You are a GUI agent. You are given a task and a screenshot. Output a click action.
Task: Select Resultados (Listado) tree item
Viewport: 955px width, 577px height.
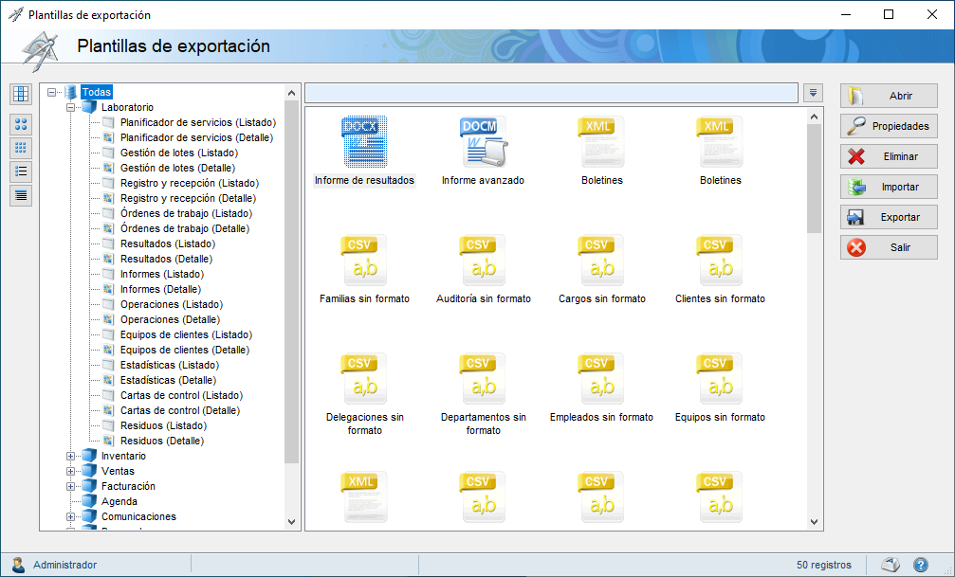(x=168, y=244)
